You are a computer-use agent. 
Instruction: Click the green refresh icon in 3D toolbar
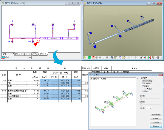[85, 57]
